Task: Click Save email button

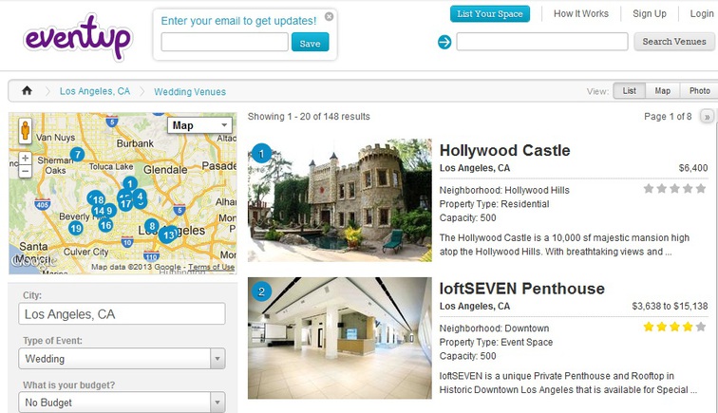Action: 310,42
